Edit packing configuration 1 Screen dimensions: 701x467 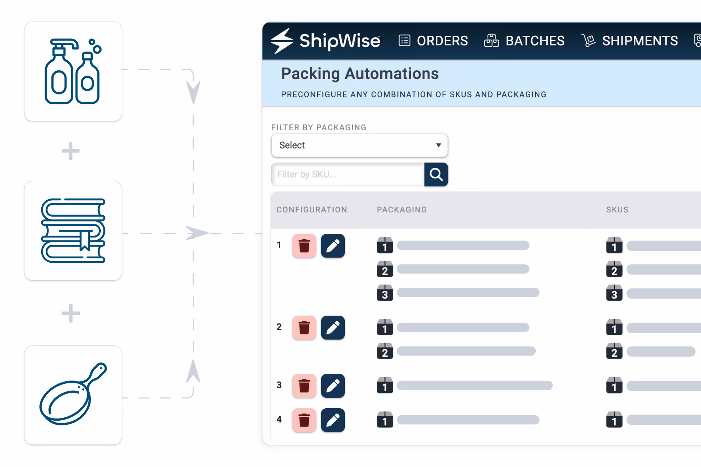click(x=333, y=246)
